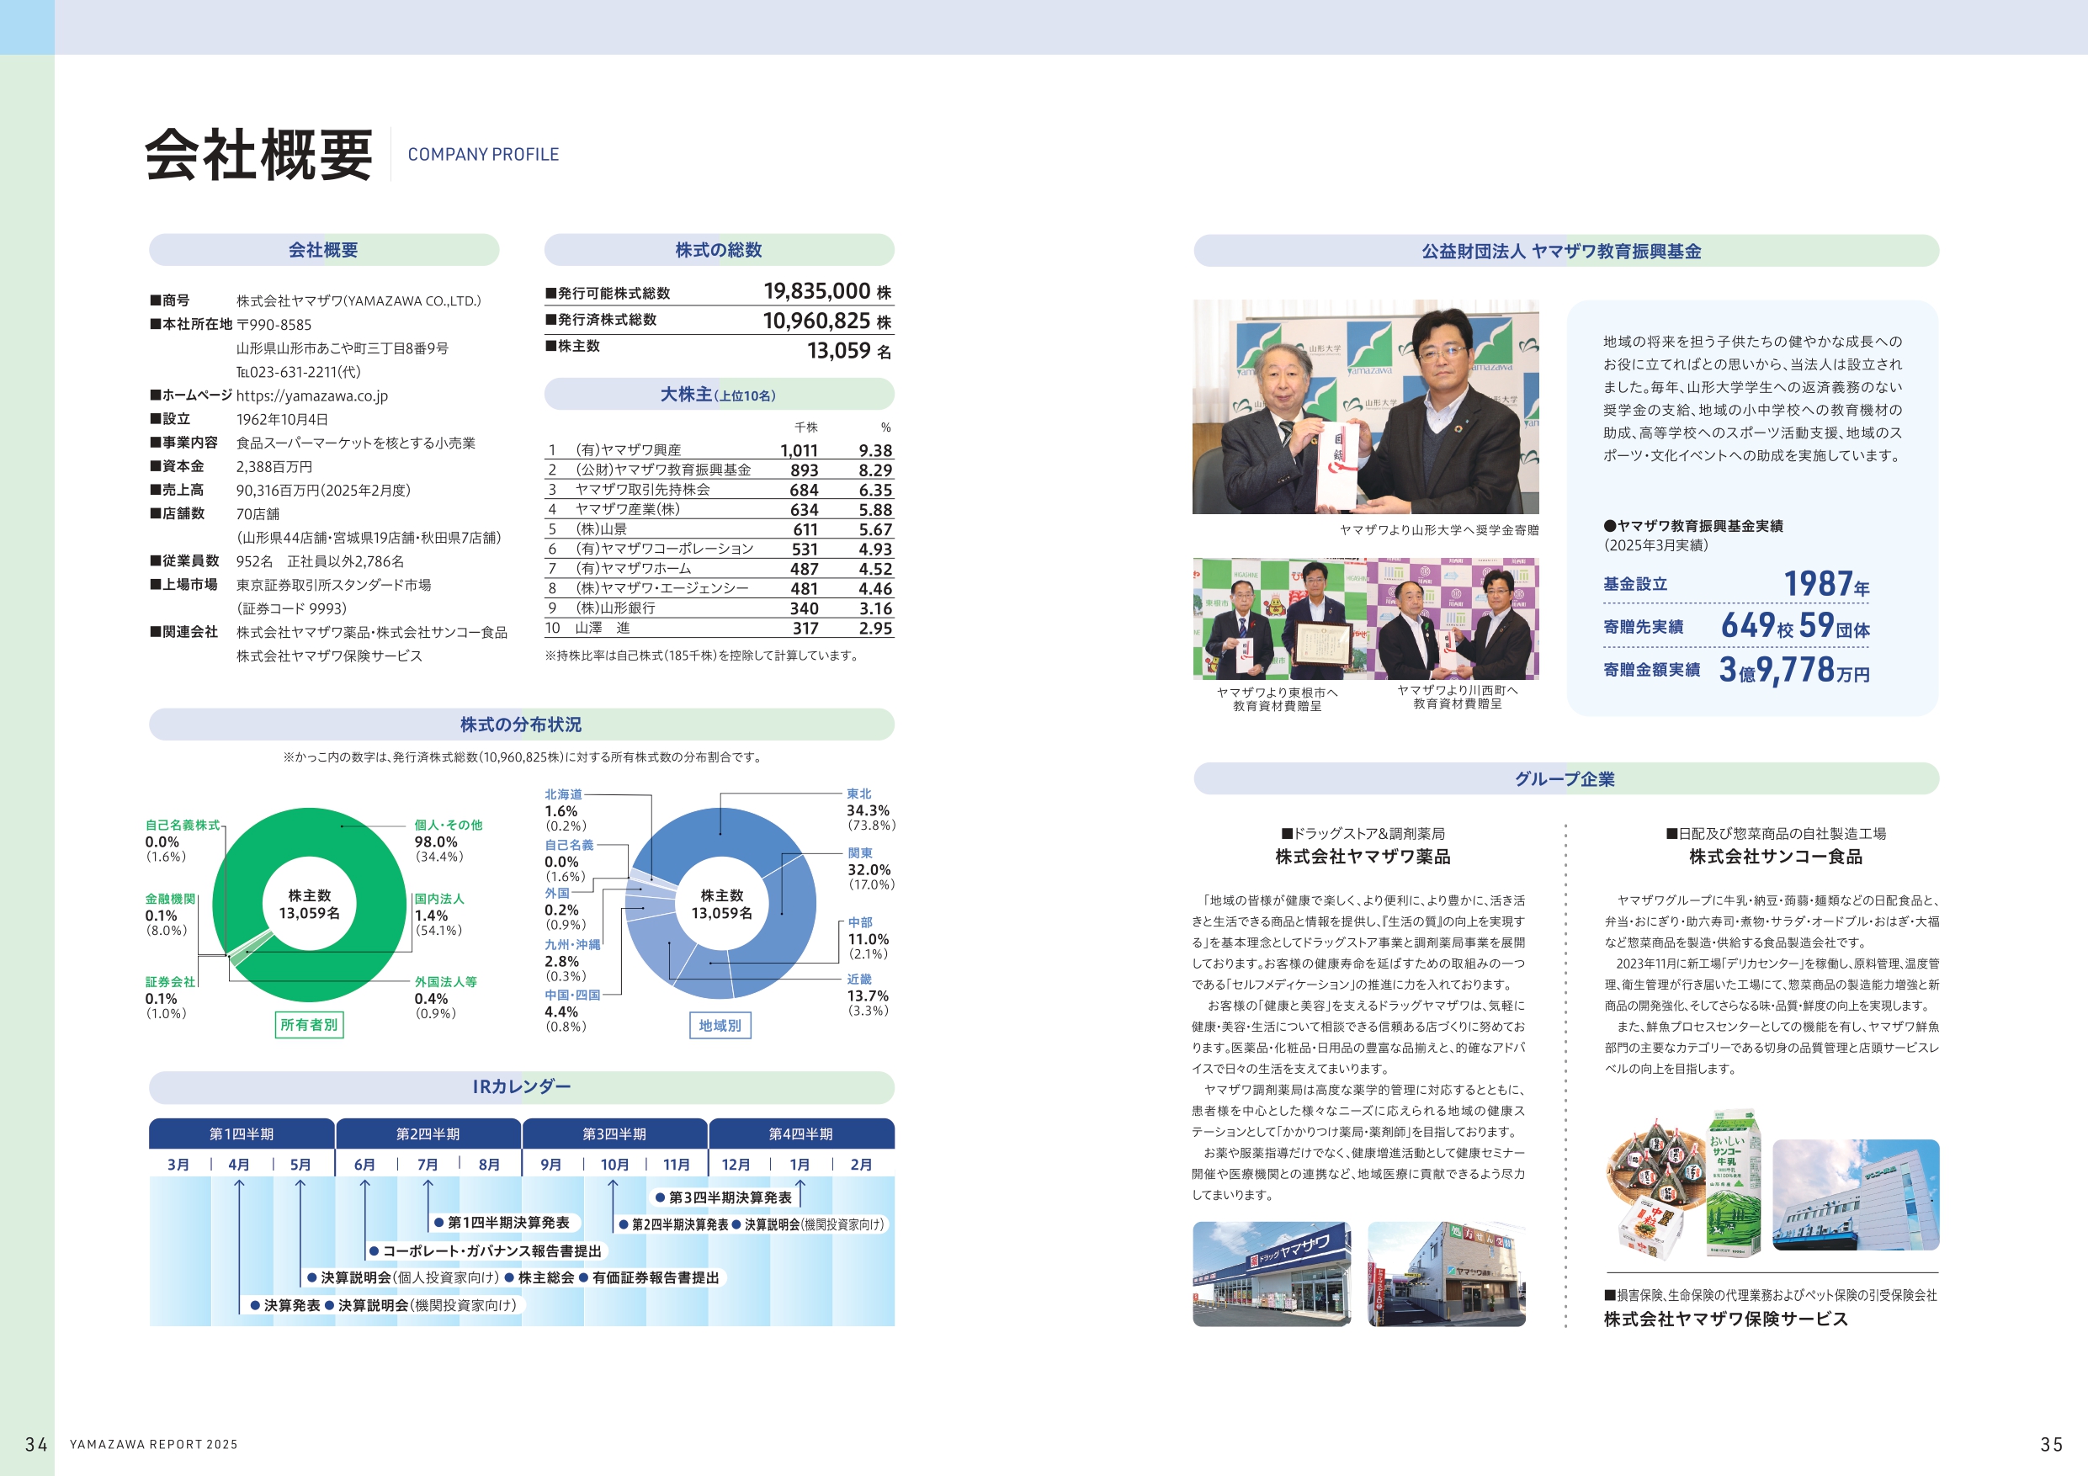The width and height of the screenshot is (2088, 1476).
Task: Select the "株式の分布状況" section heading
Action: (521, 725)
